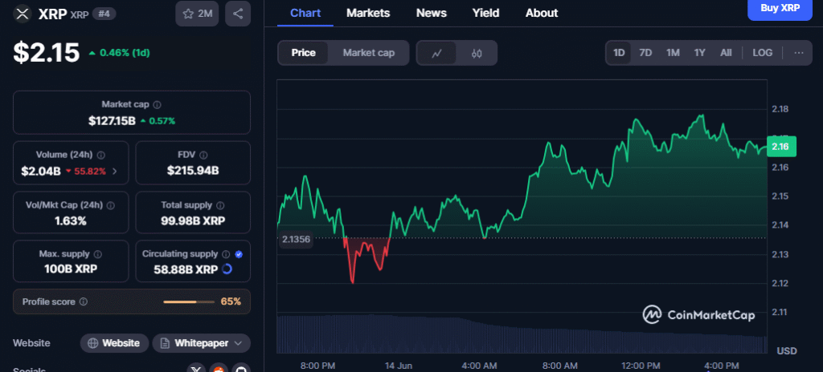Click the Buy XRP button

point(780,8)
